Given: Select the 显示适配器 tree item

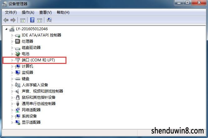Looking at the screenshot, I should point(31,122).
